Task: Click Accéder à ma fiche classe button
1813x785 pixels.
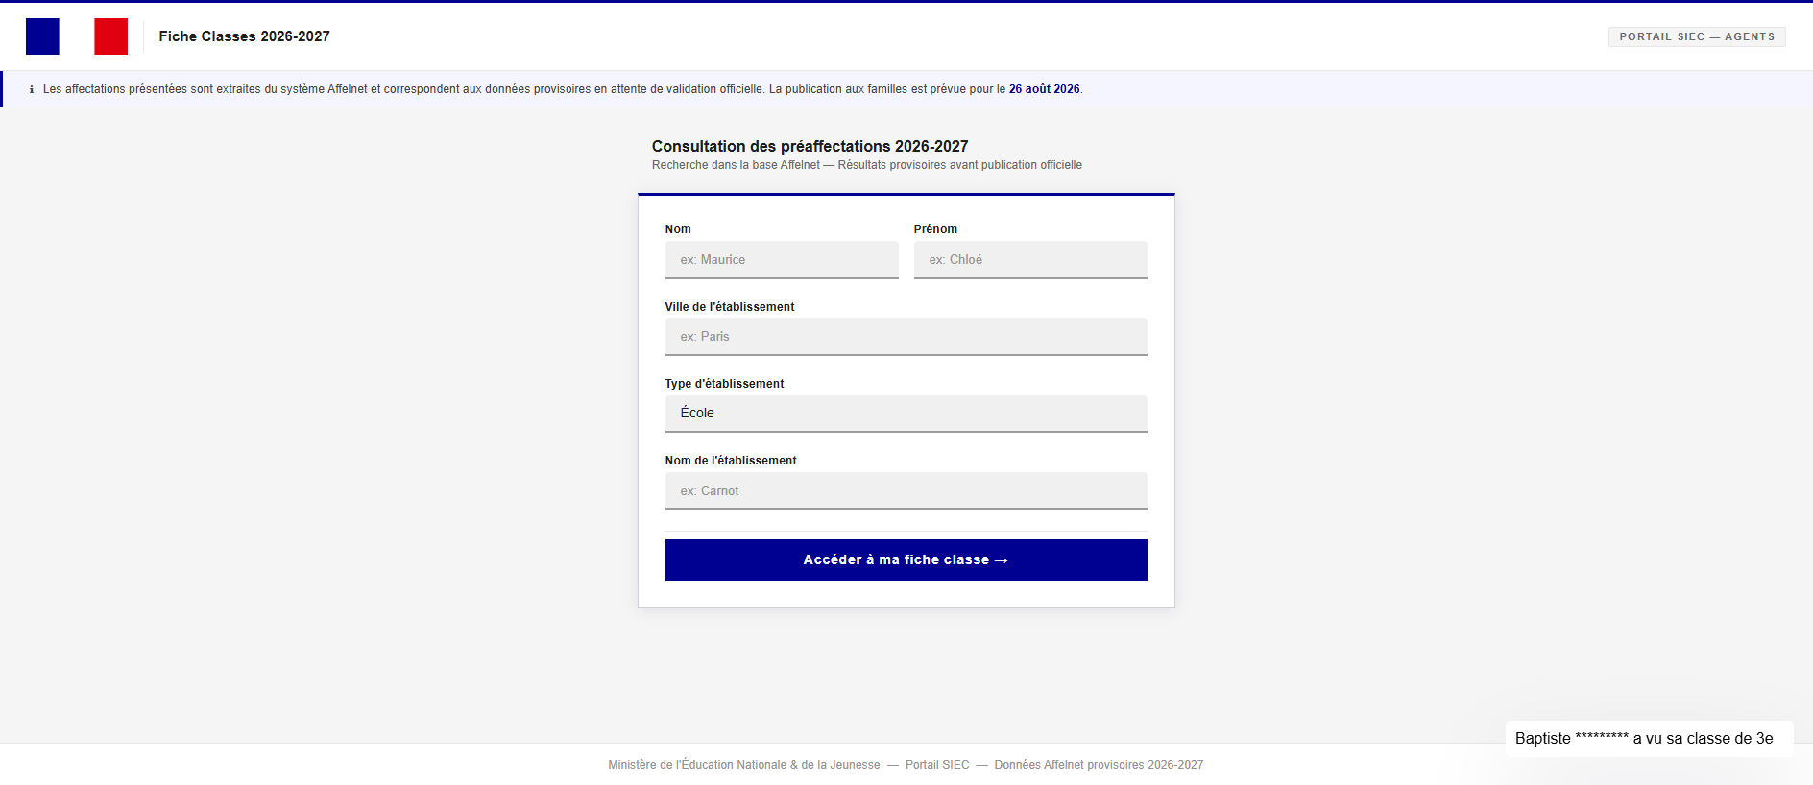Action: [x=906, y=559]
